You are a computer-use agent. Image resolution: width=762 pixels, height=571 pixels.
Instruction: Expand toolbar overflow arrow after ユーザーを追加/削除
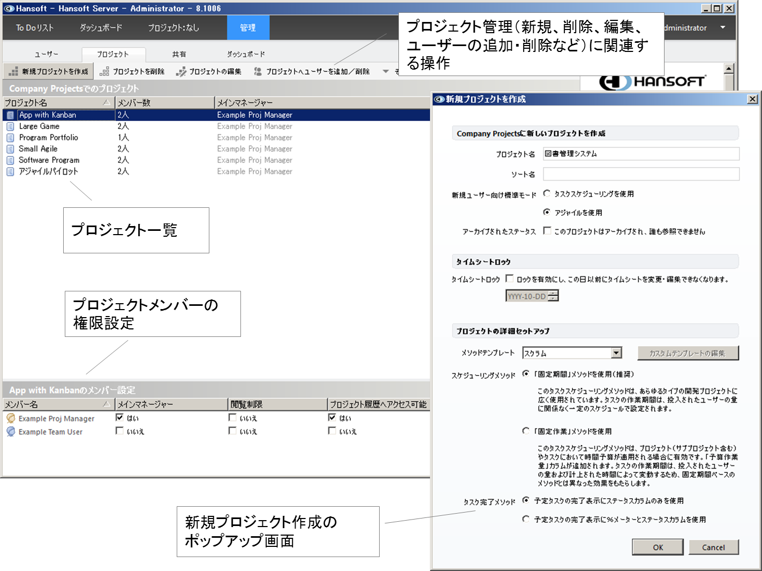coord(386,71)
